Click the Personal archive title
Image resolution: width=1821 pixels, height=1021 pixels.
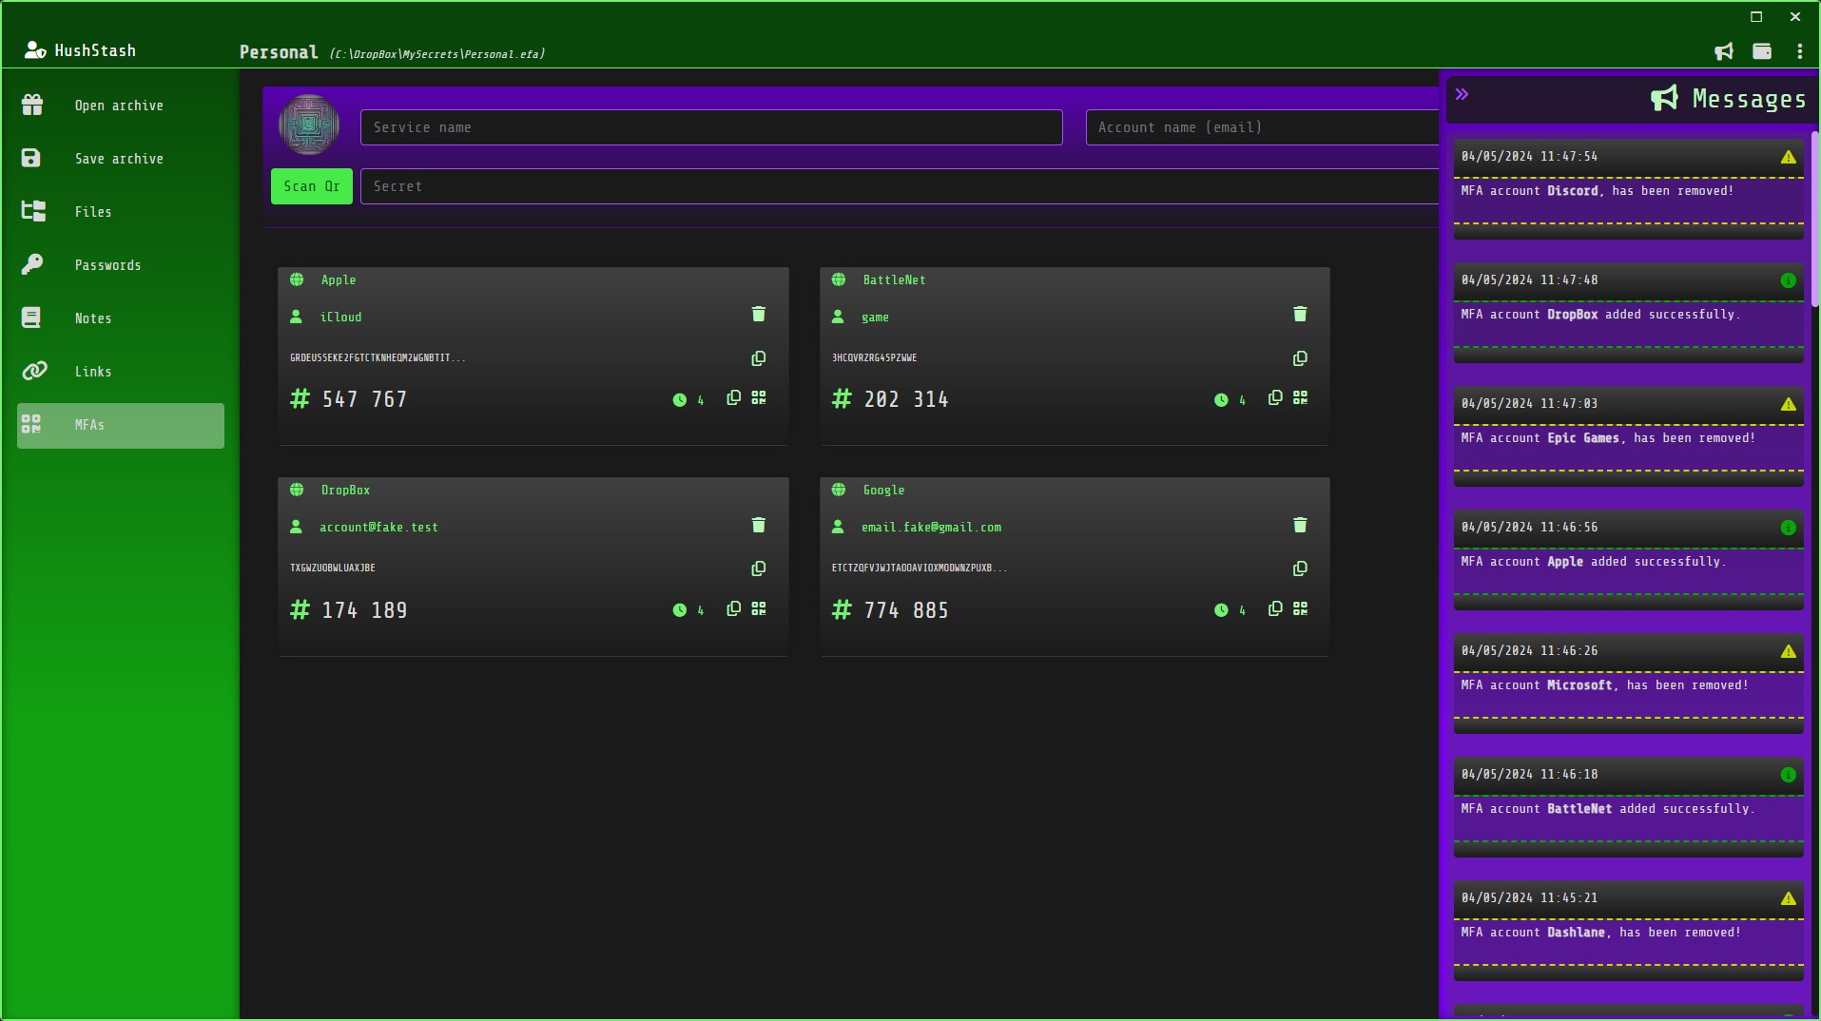(279, 52)
